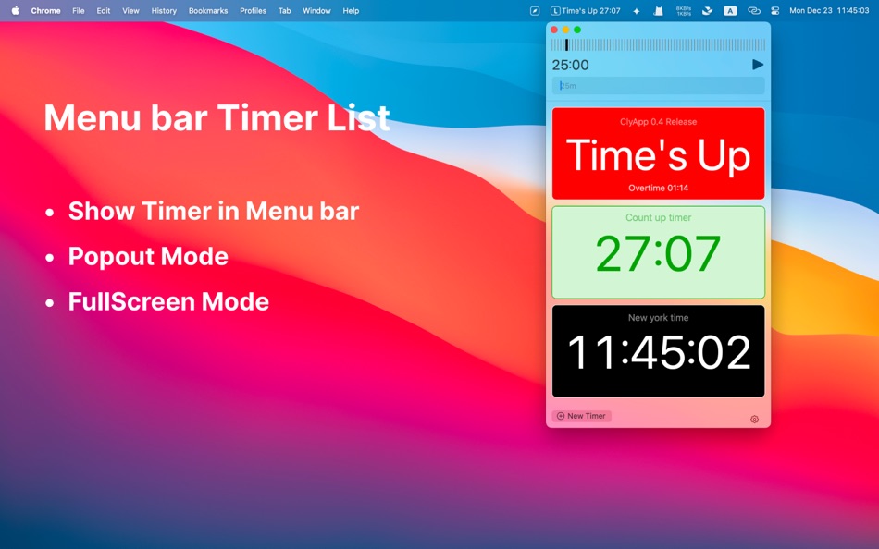This screenshot has width=879, height=549.
Task: Open the Chrome application menu
Action: (x=45, y=11)
